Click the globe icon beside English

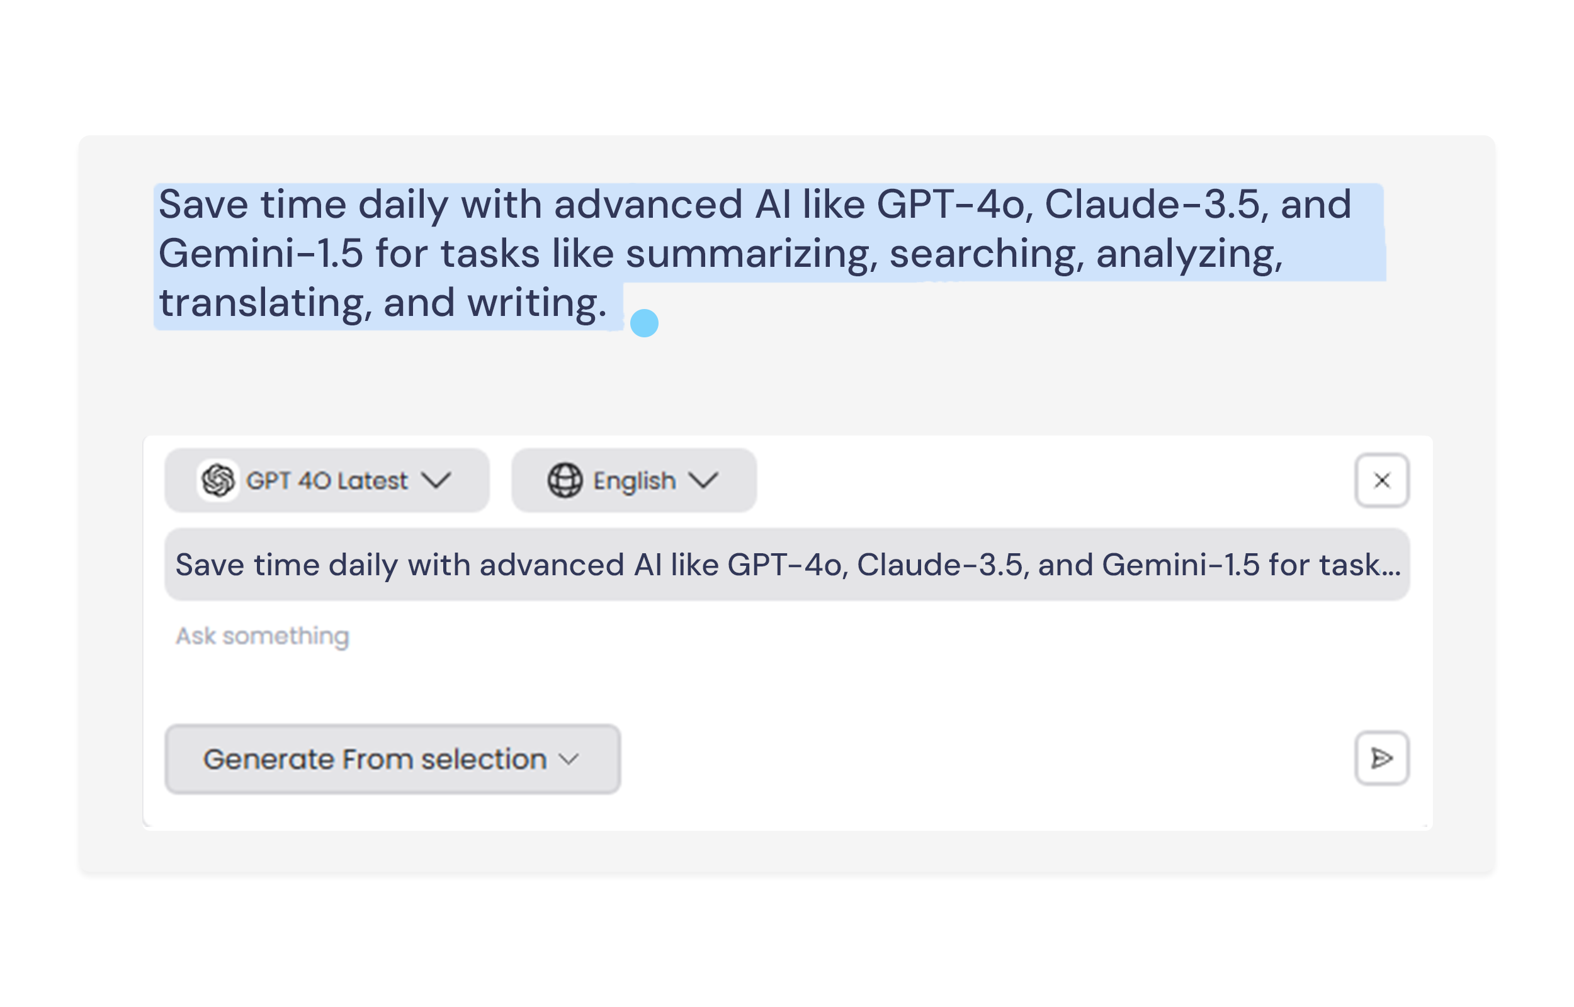565,481
